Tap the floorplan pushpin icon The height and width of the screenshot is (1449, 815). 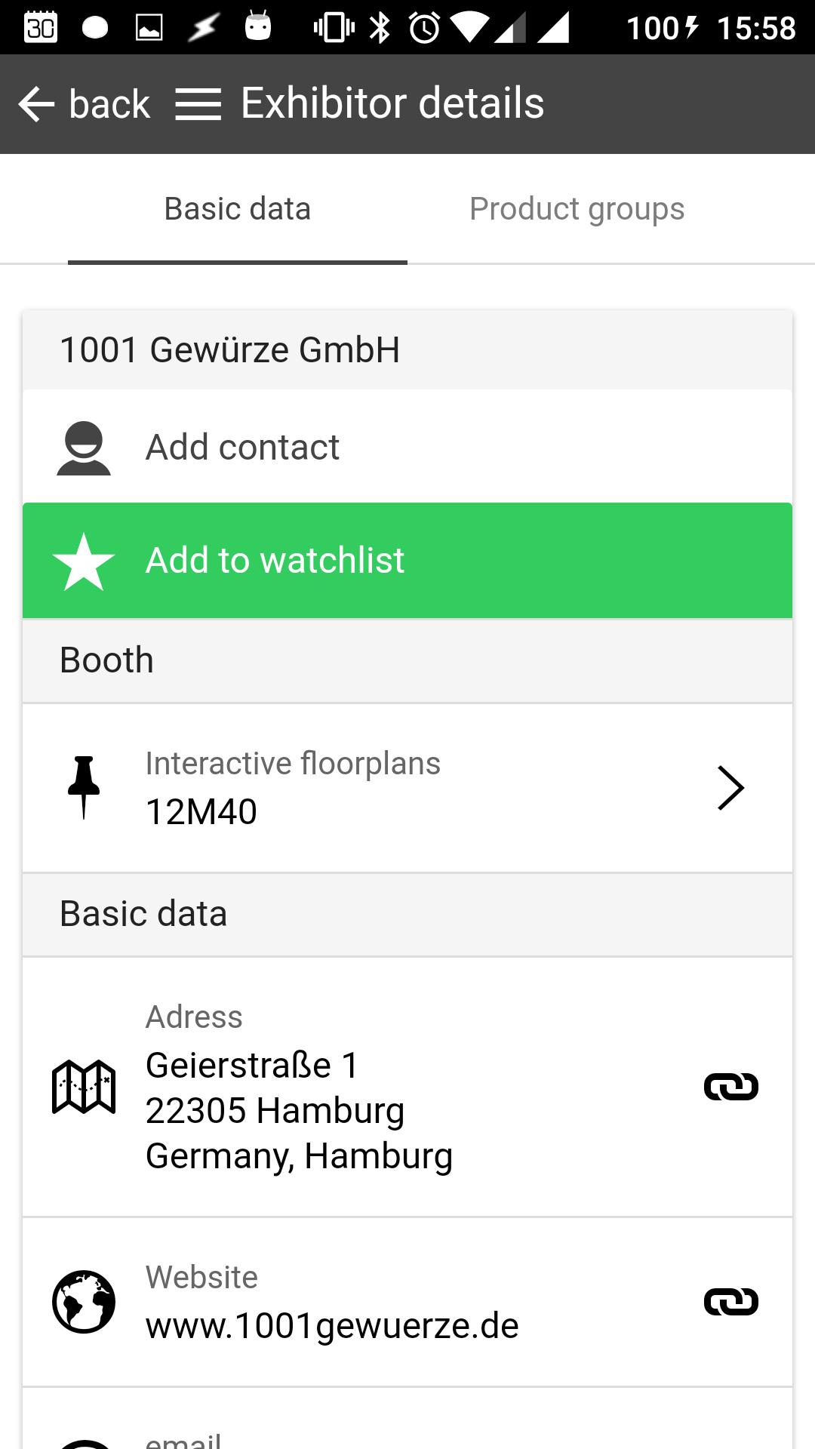click(x=84, y=787)
